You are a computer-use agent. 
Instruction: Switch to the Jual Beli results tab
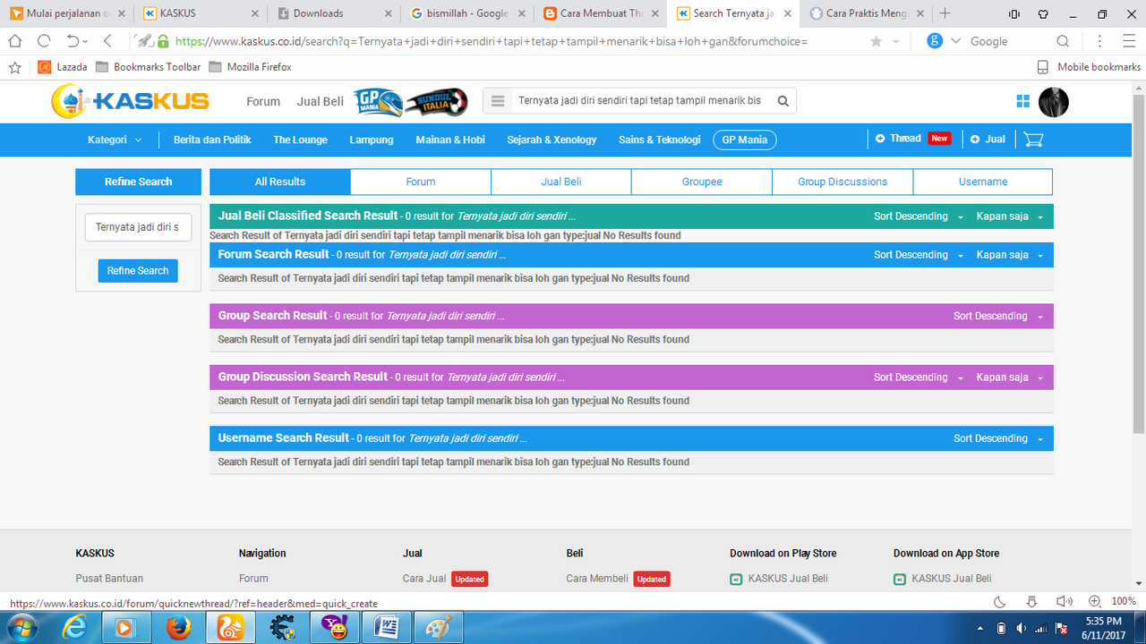pos(561,182)
